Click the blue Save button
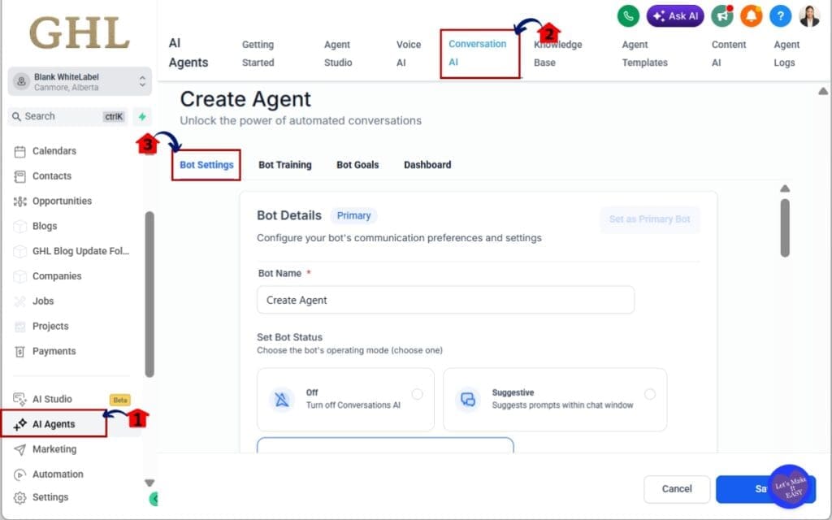 click(765, 488)
